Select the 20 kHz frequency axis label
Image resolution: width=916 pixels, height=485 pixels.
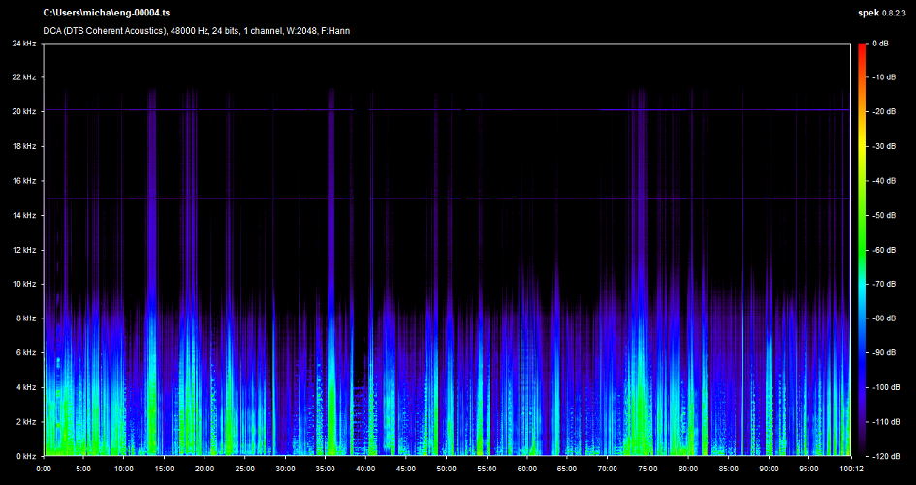tap(25, 112)
